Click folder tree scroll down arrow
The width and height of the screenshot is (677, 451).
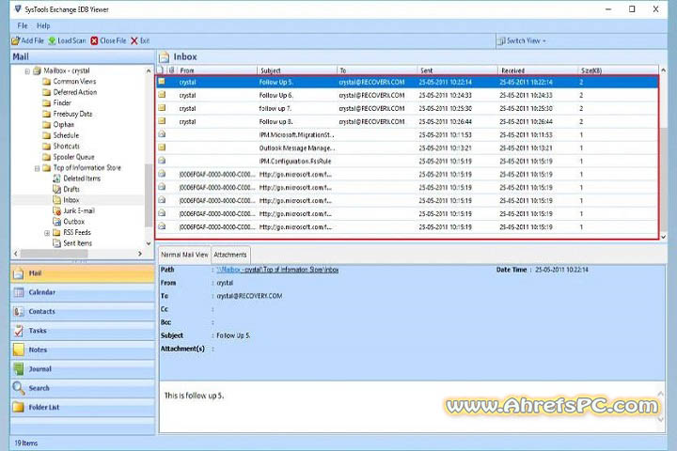tap(149, 243)
